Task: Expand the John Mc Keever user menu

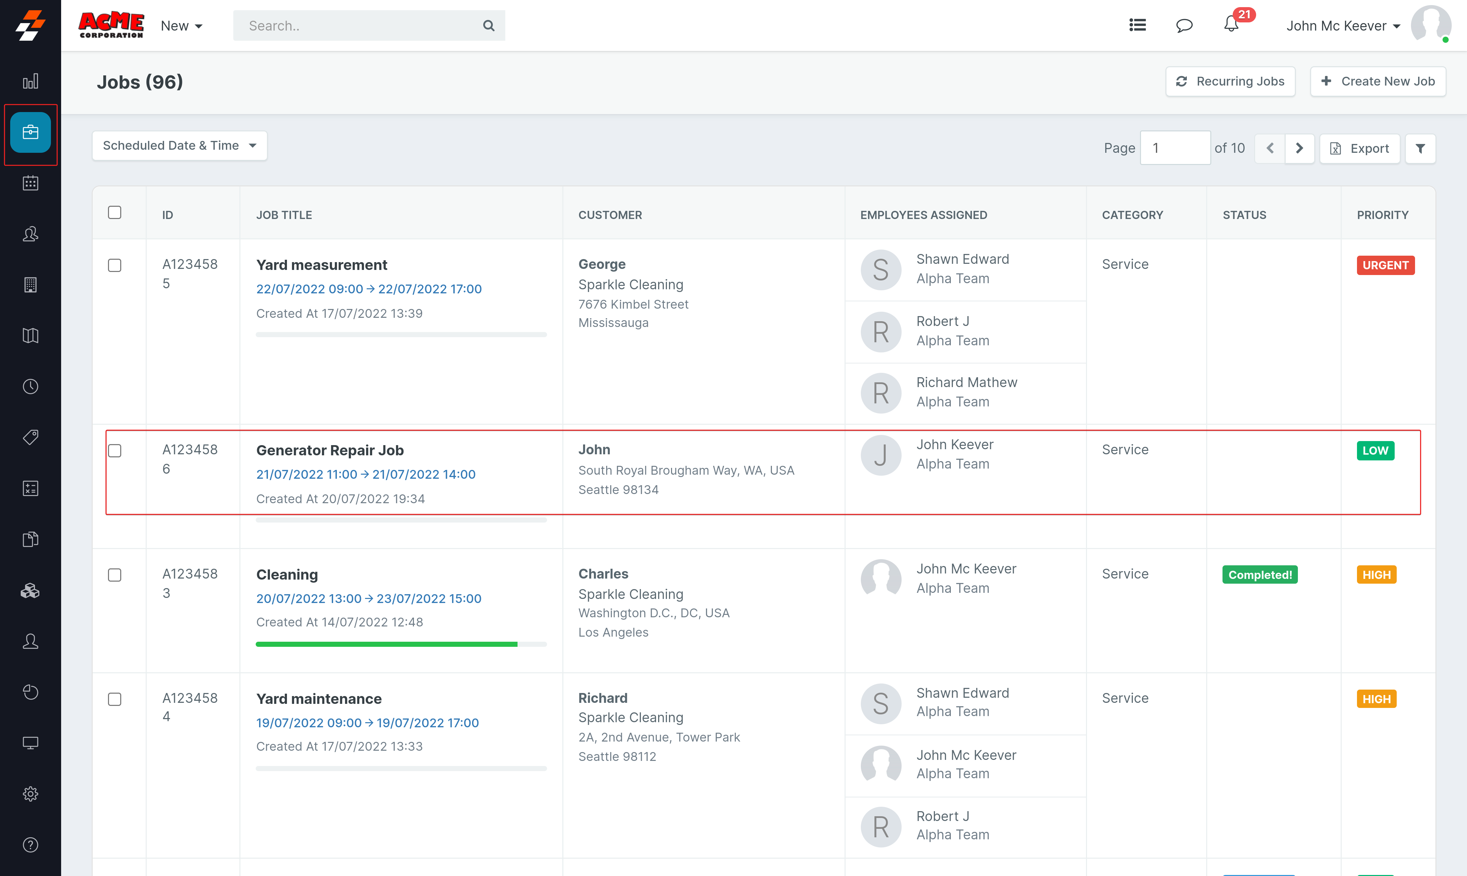Action: [x=1343, y=26]
